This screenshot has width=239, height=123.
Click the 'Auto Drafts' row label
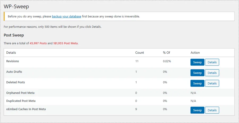point(14,72)
